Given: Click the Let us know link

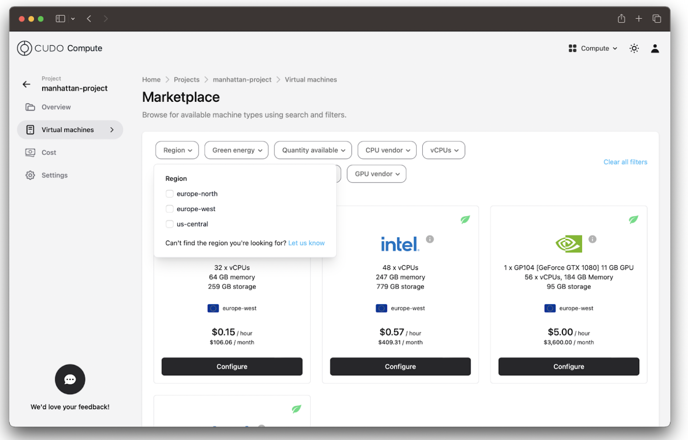Looking at the screenshot, I should tap(306, 243).
